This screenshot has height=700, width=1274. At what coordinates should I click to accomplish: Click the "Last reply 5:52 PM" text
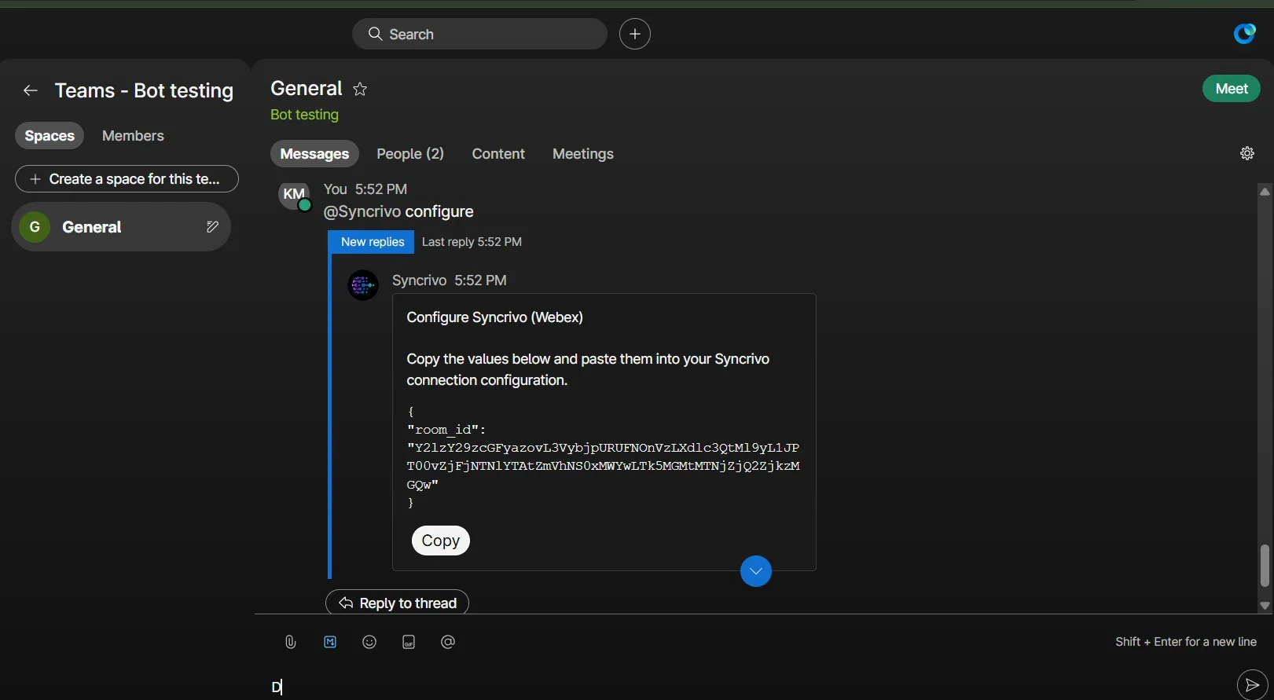[x=472, y=242]
